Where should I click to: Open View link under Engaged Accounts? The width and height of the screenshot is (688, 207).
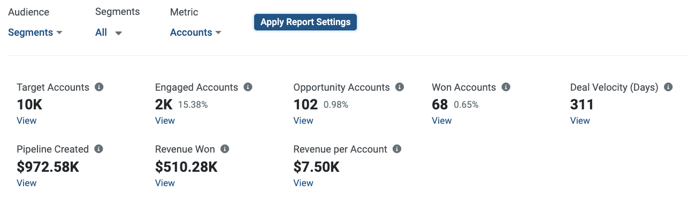[x=165, y=121]
